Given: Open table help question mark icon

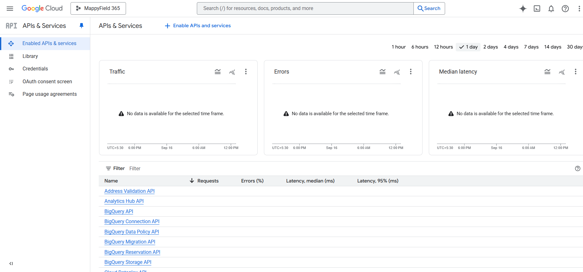Looking at the screenshot, I should click(578, 168).
